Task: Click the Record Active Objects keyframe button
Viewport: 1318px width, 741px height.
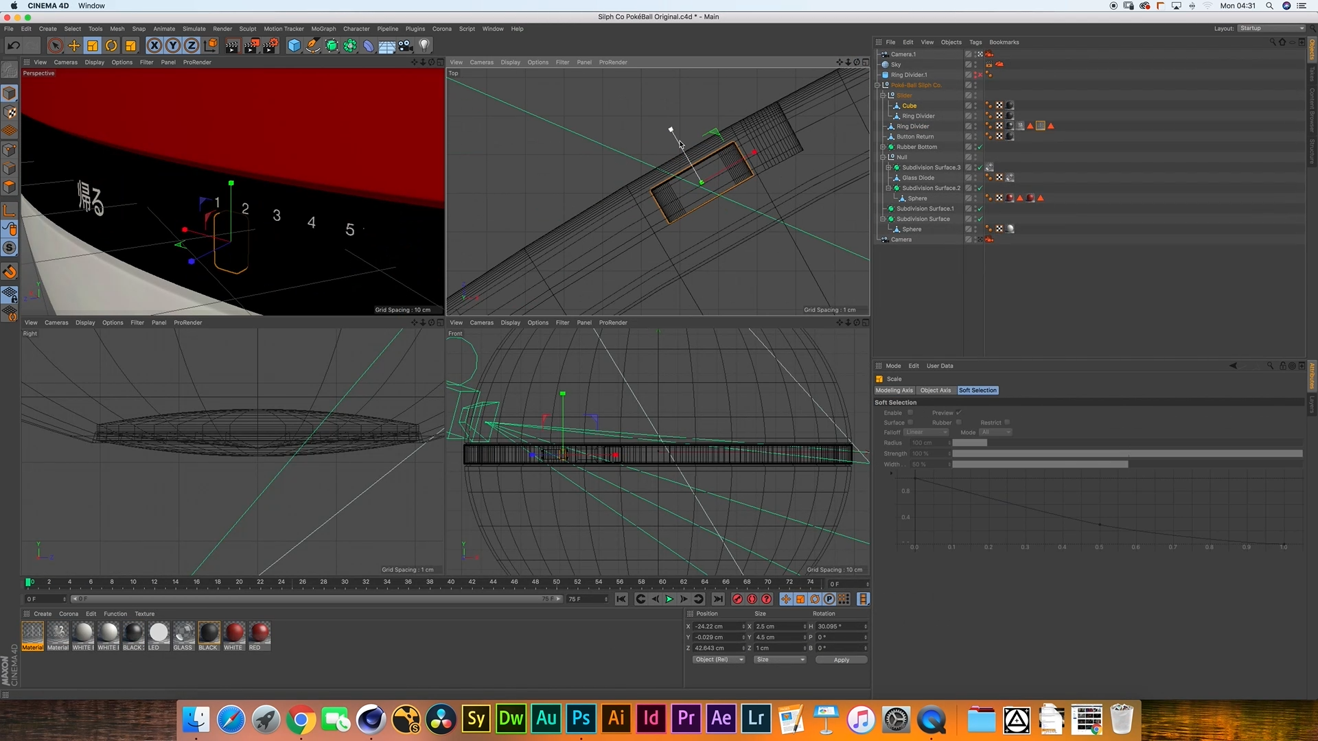Action: coord(737,599)
